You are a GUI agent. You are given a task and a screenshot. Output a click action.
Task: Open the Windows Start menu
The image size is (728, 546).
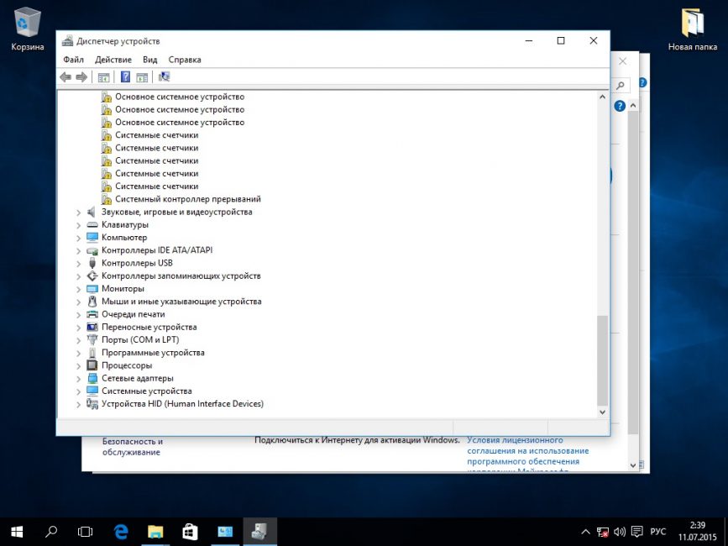pos(17,532)
